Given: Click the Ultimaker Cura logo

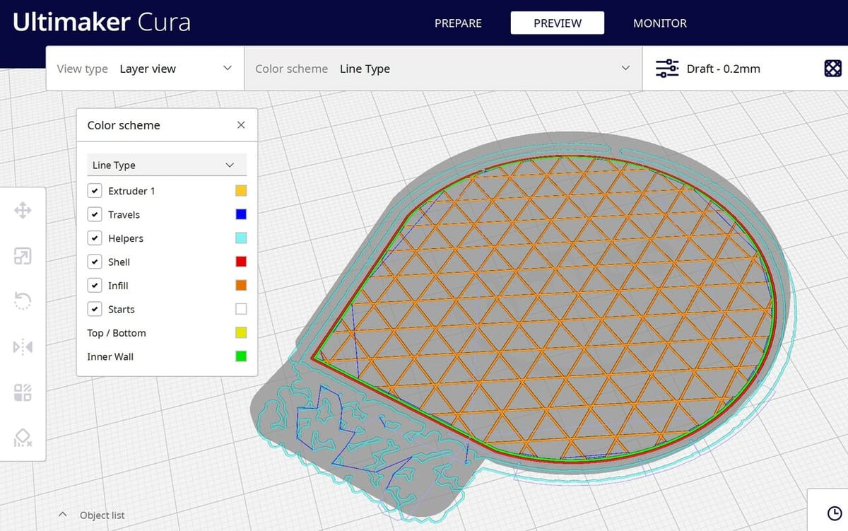Looking at the screenshot, I should point(102,22).
